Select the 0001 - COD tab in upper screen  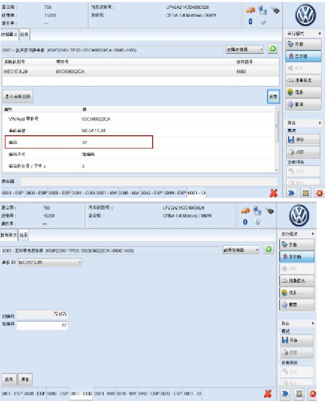(83, 193)
